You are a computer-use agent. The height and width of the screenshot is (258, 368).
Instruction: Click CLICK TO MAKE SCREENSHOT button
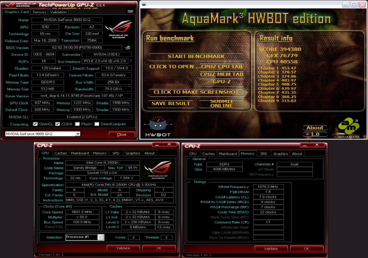click(196, 92)
